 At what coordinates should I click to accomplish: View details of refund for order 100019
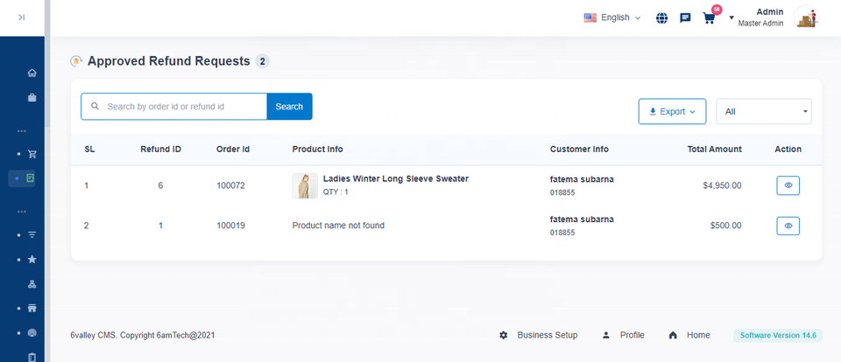788,226
